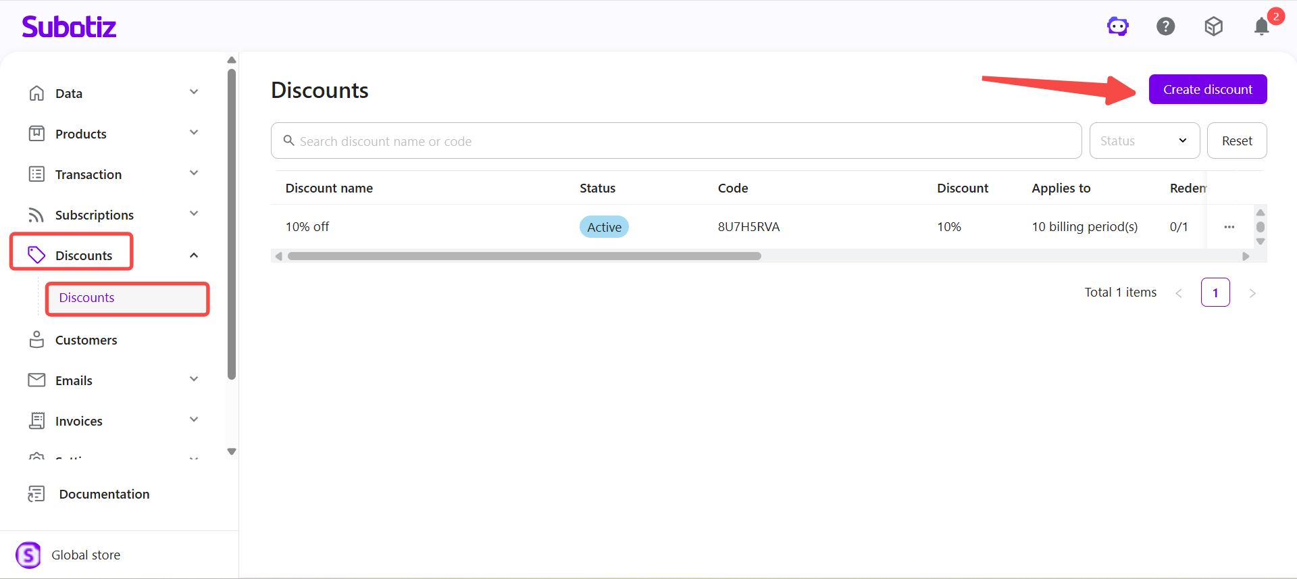Click the three-dot row actions icon
This screenshot has height=579, width=1297.
click(x=1229, y=227)
